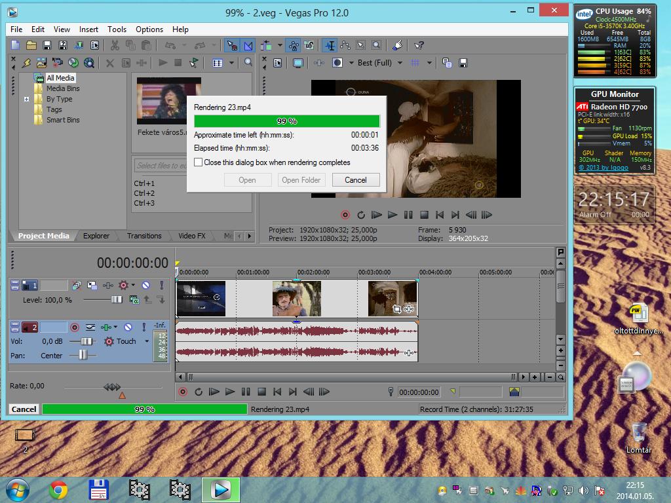Image resolution: width=671 pixels, height=503 pixels.
Task: Click the Play From Start button in preview
Action: click(x=377, y=215)
